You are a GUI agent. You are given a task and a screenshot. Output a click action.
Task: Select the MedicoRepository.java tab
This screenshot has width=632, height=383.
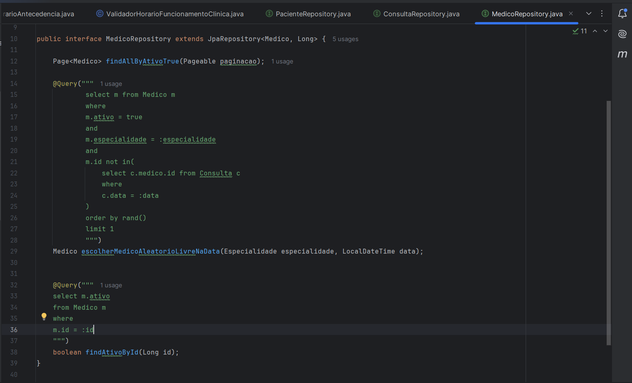(527, 14)
